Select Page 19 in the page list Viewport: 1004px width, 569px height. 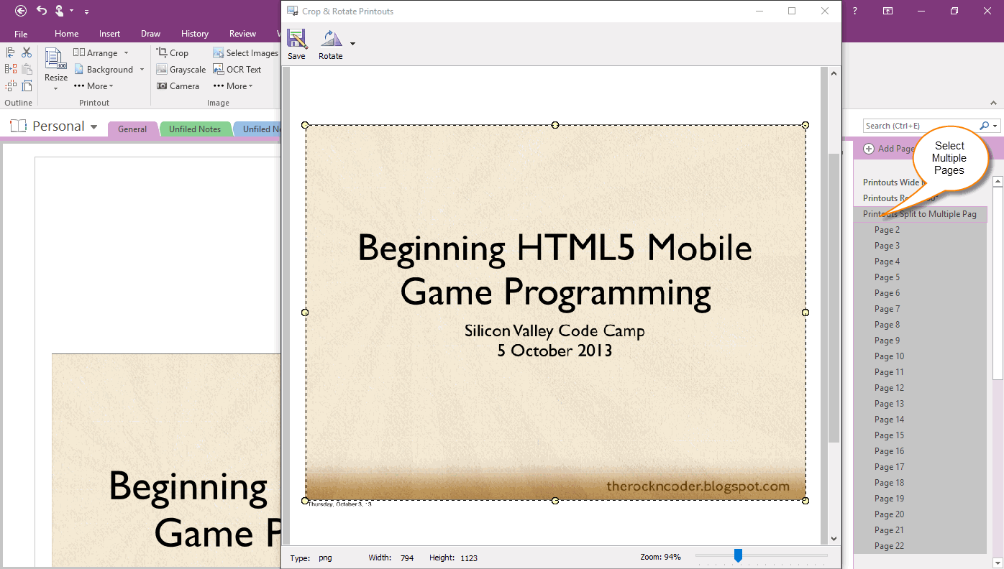point(889,499)
